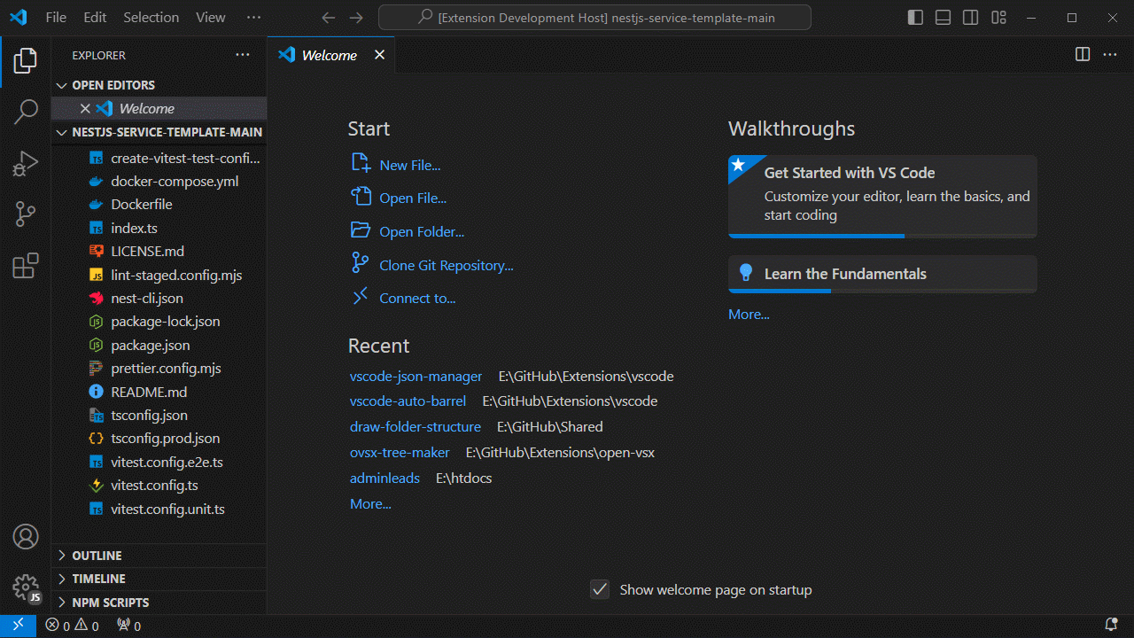Collapse the NESTJS-SERVICE-TEMPLATE-MAIN folder section
Viewport: 1134px width, 638px height.
click(159, 132)
